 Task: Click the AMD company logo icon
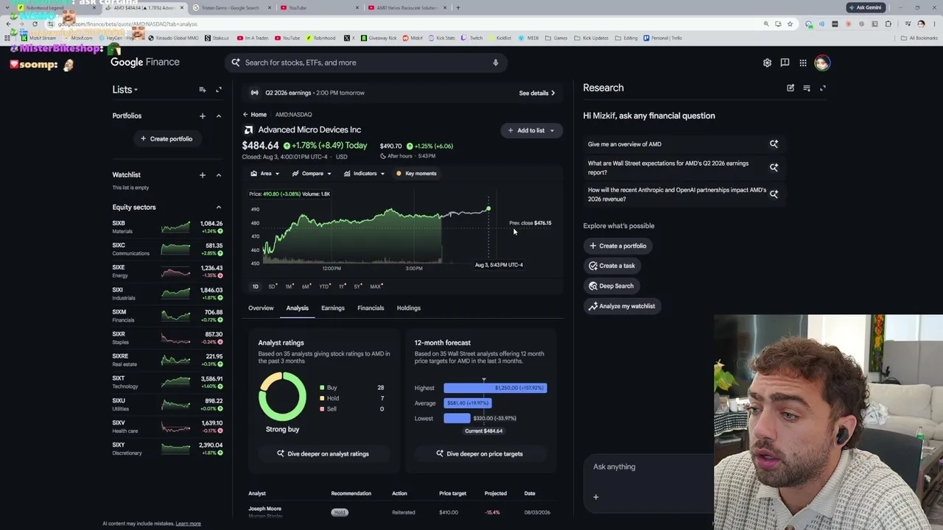tap(248, 130)
